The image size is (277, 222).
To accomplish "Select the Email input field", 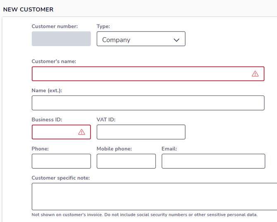I will tap(213, 161).
